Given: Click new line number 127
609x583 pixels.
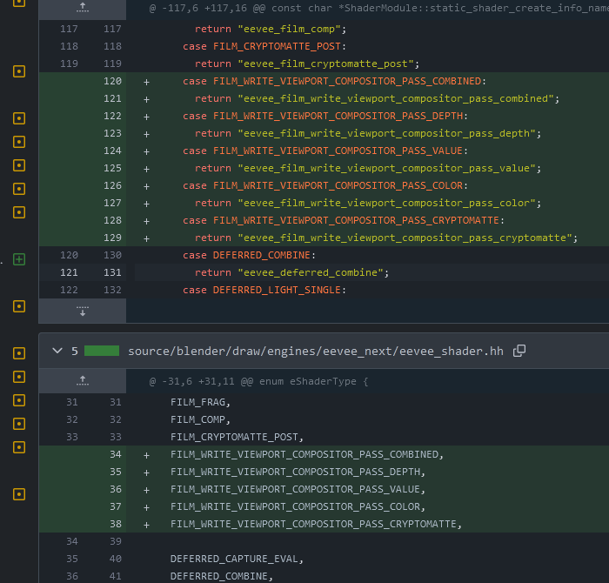Looking at the screenshot, I should coord(112,203).
